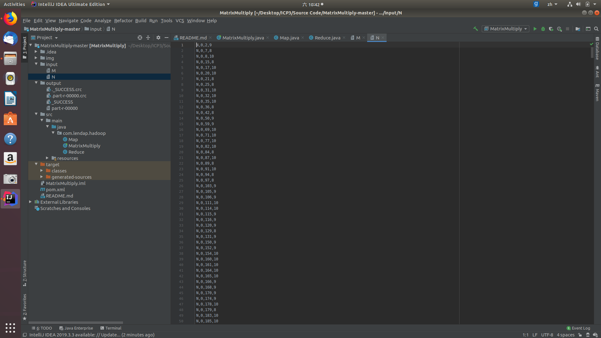Collapse the target folder
This screenshot has height=338, width=601.
click(x=36, y=164)
